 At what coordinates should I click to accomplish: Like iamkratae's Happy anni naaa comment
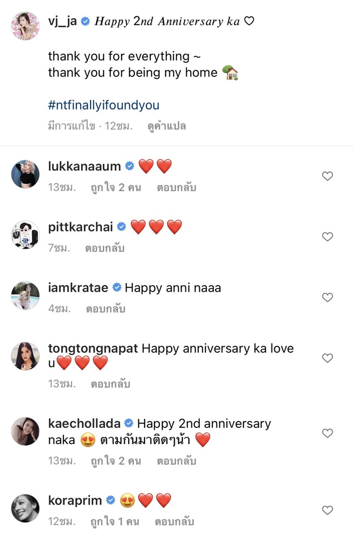(x=327, y=297)
